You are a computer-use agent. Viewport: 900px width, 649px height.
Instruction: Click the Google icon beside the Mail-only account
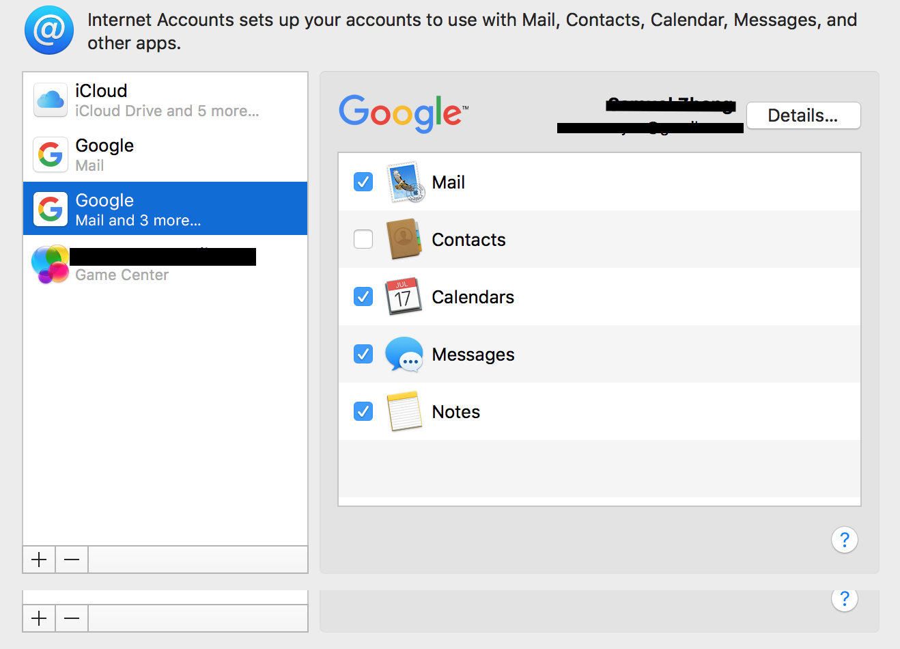(51, 154)
